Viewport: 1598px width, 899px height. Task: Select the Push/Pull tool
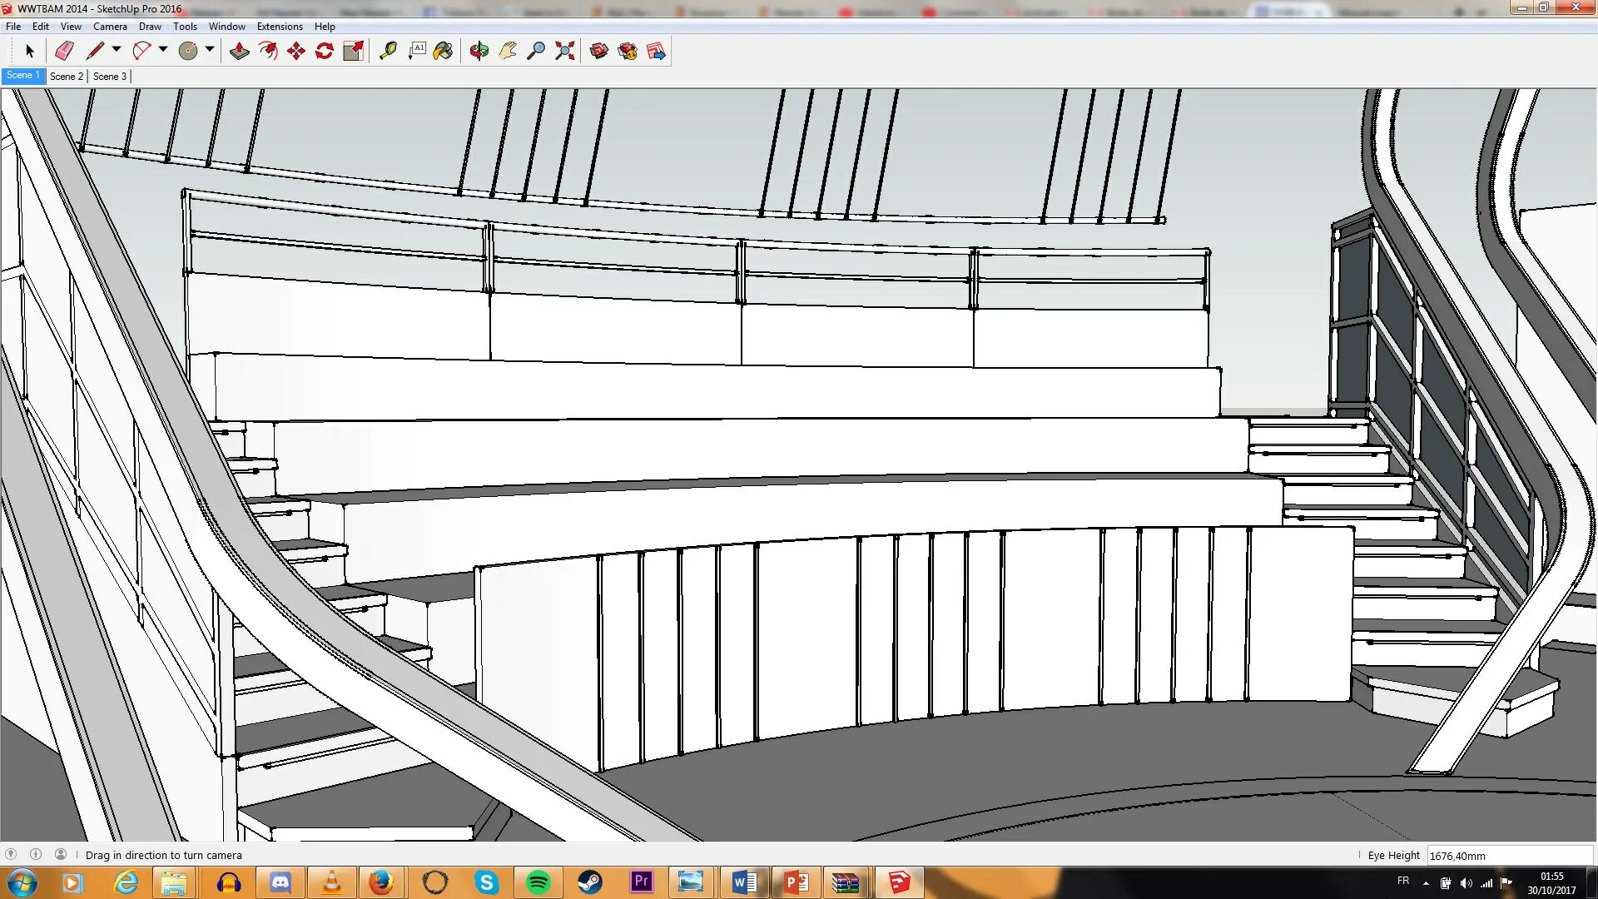tap(239, 51)
